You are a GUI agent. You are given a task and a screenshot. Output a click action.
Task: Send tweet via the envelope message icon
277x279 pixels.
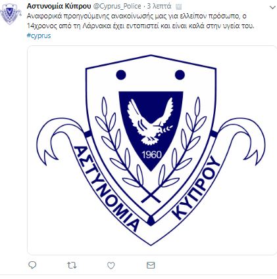(151, 265)
